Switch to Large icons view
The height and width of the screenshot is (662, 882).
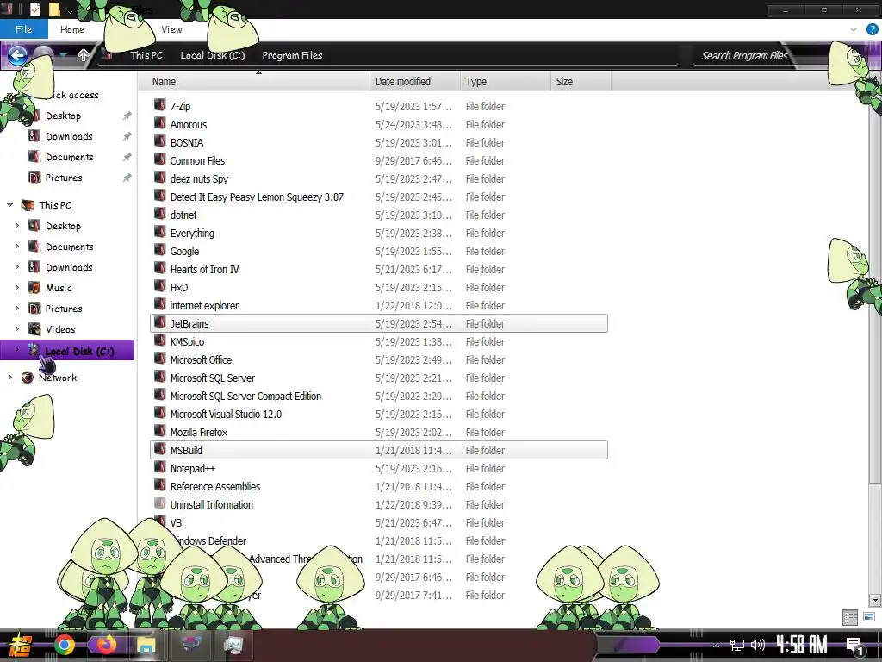coord(868,617)
